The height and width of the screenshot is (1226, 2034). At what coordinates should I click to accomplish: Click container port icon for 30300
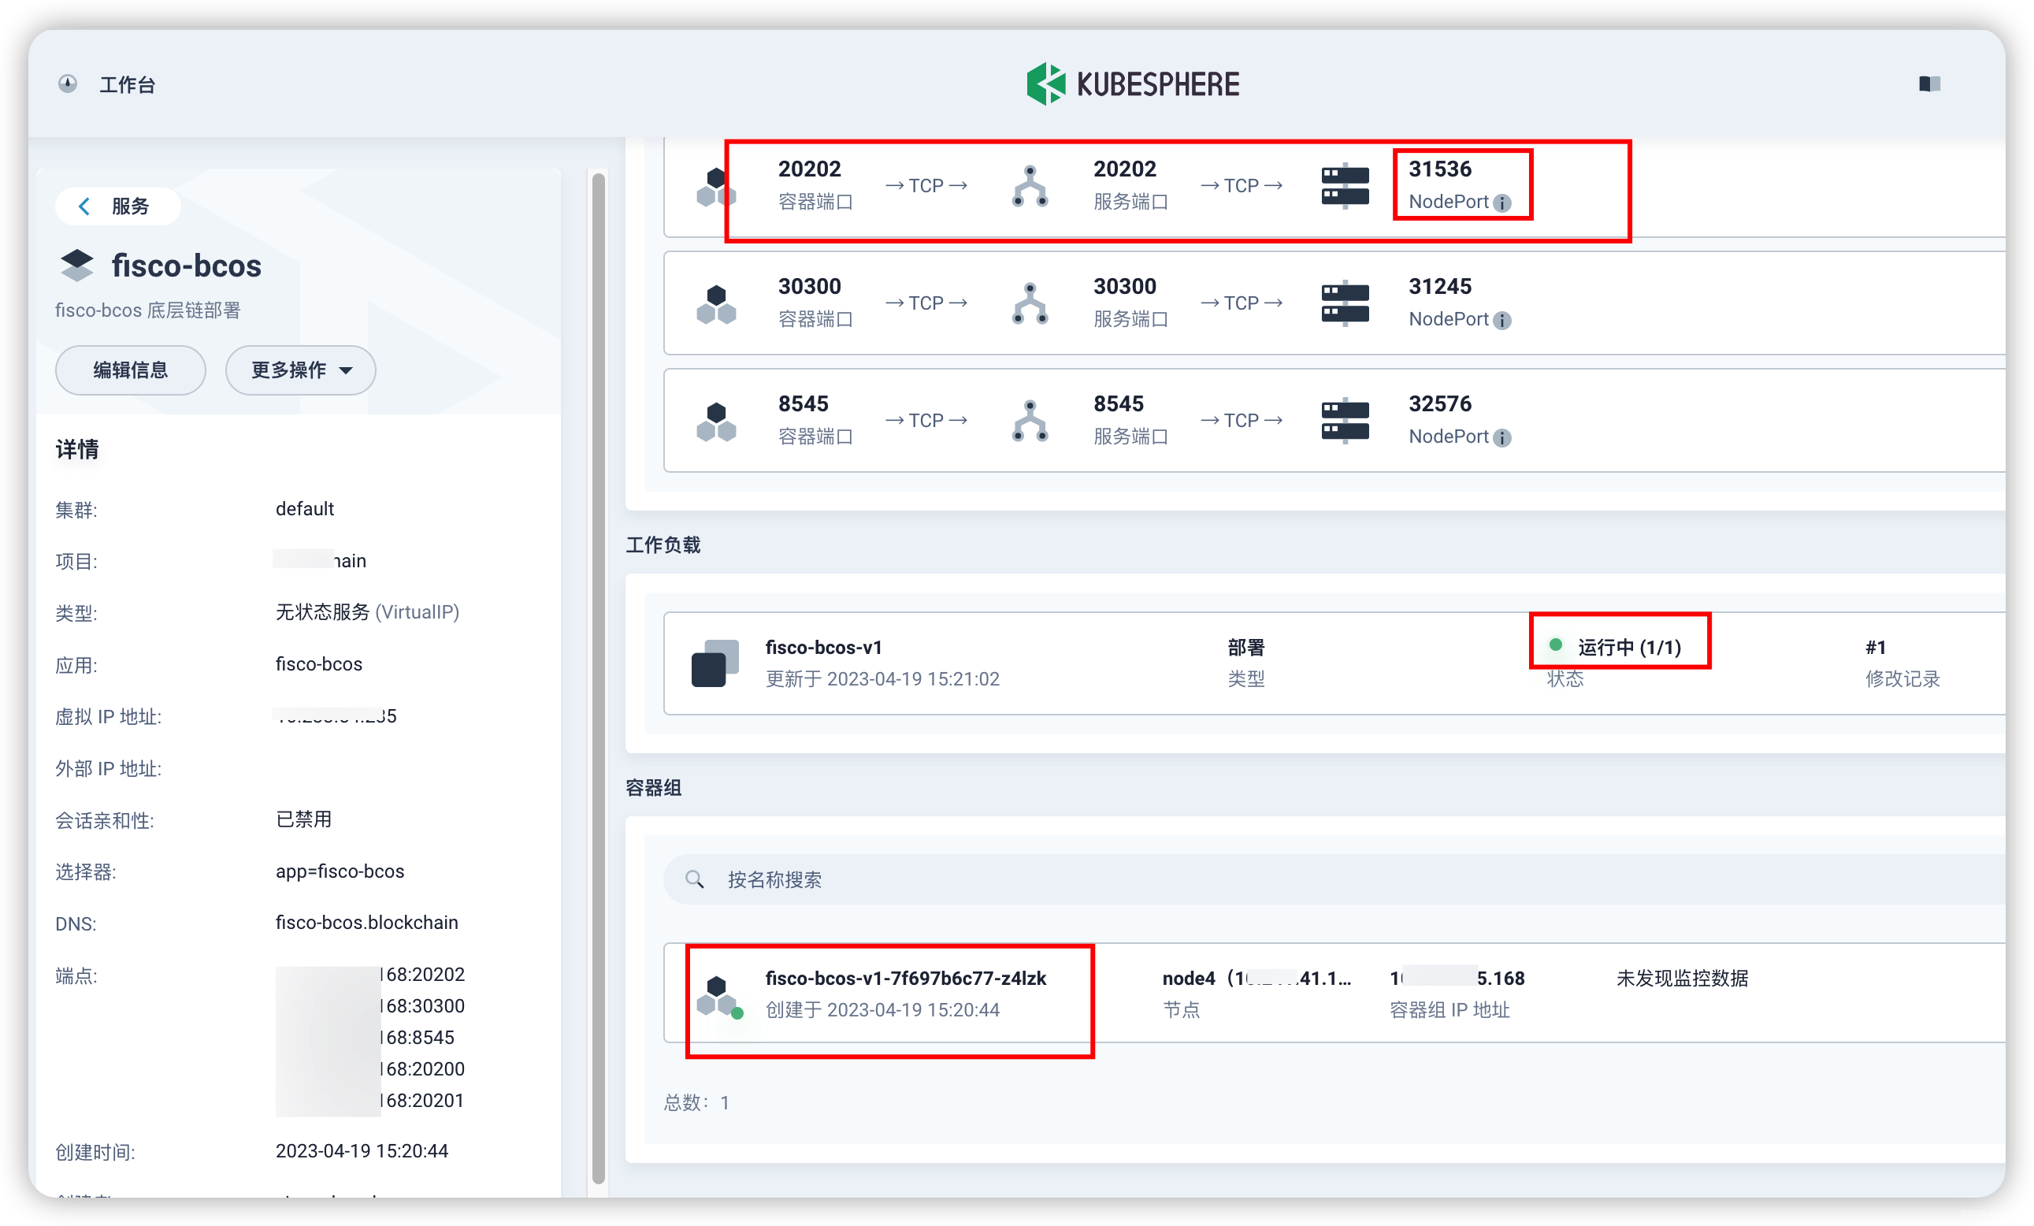click(716, 304)
